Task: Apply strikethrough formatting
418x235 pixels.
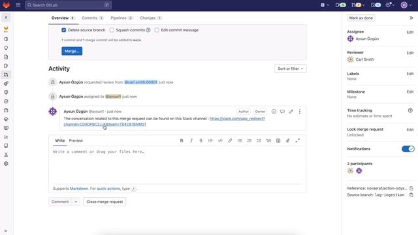Action: (x=201, y=141)
